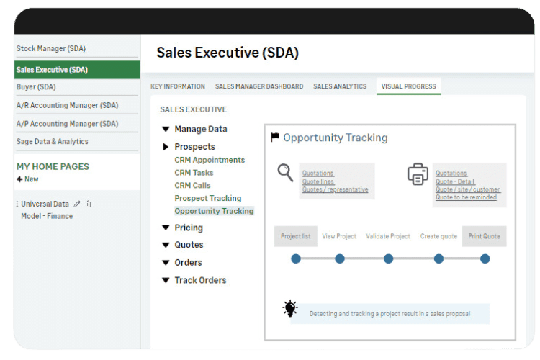Open the Quote to be reminded link
540x360 pixels.
[466, 197]
